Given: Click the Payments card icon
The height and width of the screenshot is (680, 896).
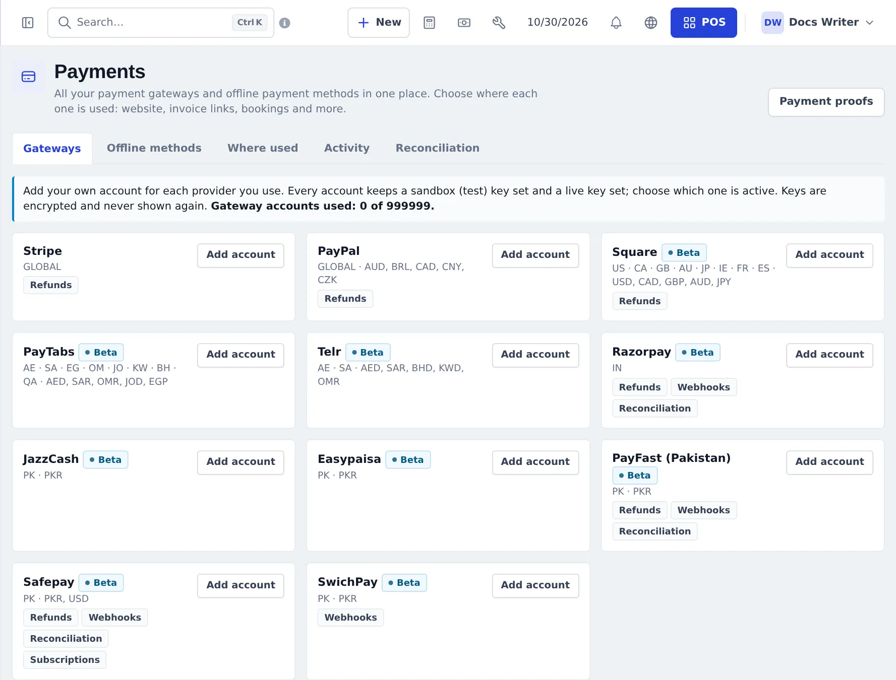Looking at the screenshot, I should [x=29, y=77].
